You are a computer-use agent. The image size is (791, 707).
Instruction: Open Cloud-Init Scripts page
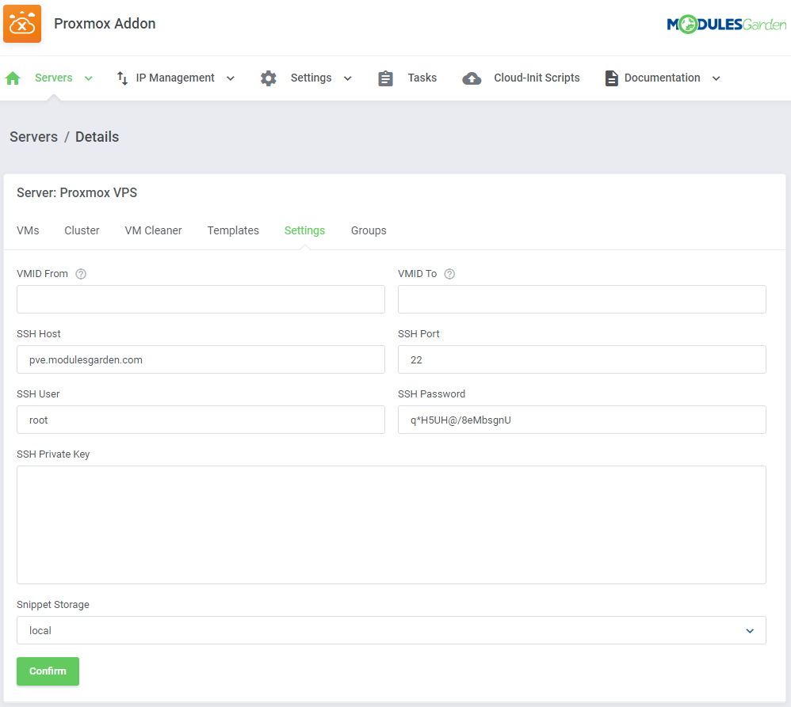(537, 78)
